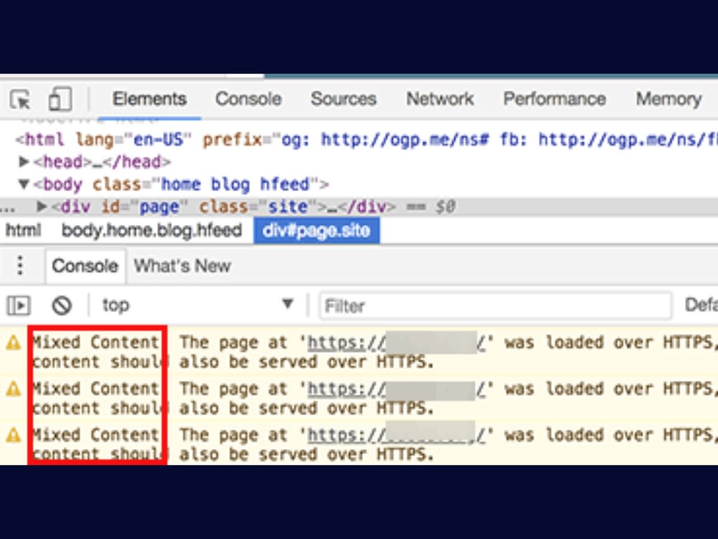Select the inspect element picker icon
The height and width of the screenshot is (539, 718).
(19, 100)
